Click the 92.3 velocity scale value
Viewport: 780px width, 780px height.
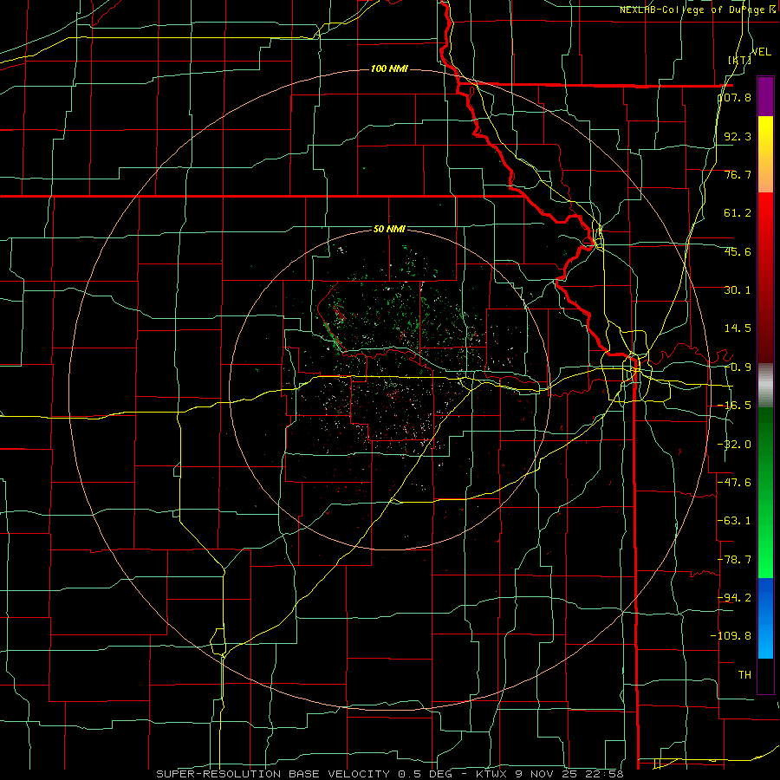738,136
